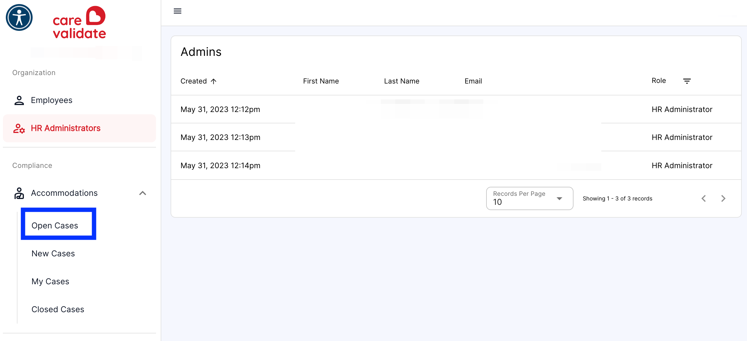Click the First Name column header
This screenshot has height=341, width=747.
point(321,81)
